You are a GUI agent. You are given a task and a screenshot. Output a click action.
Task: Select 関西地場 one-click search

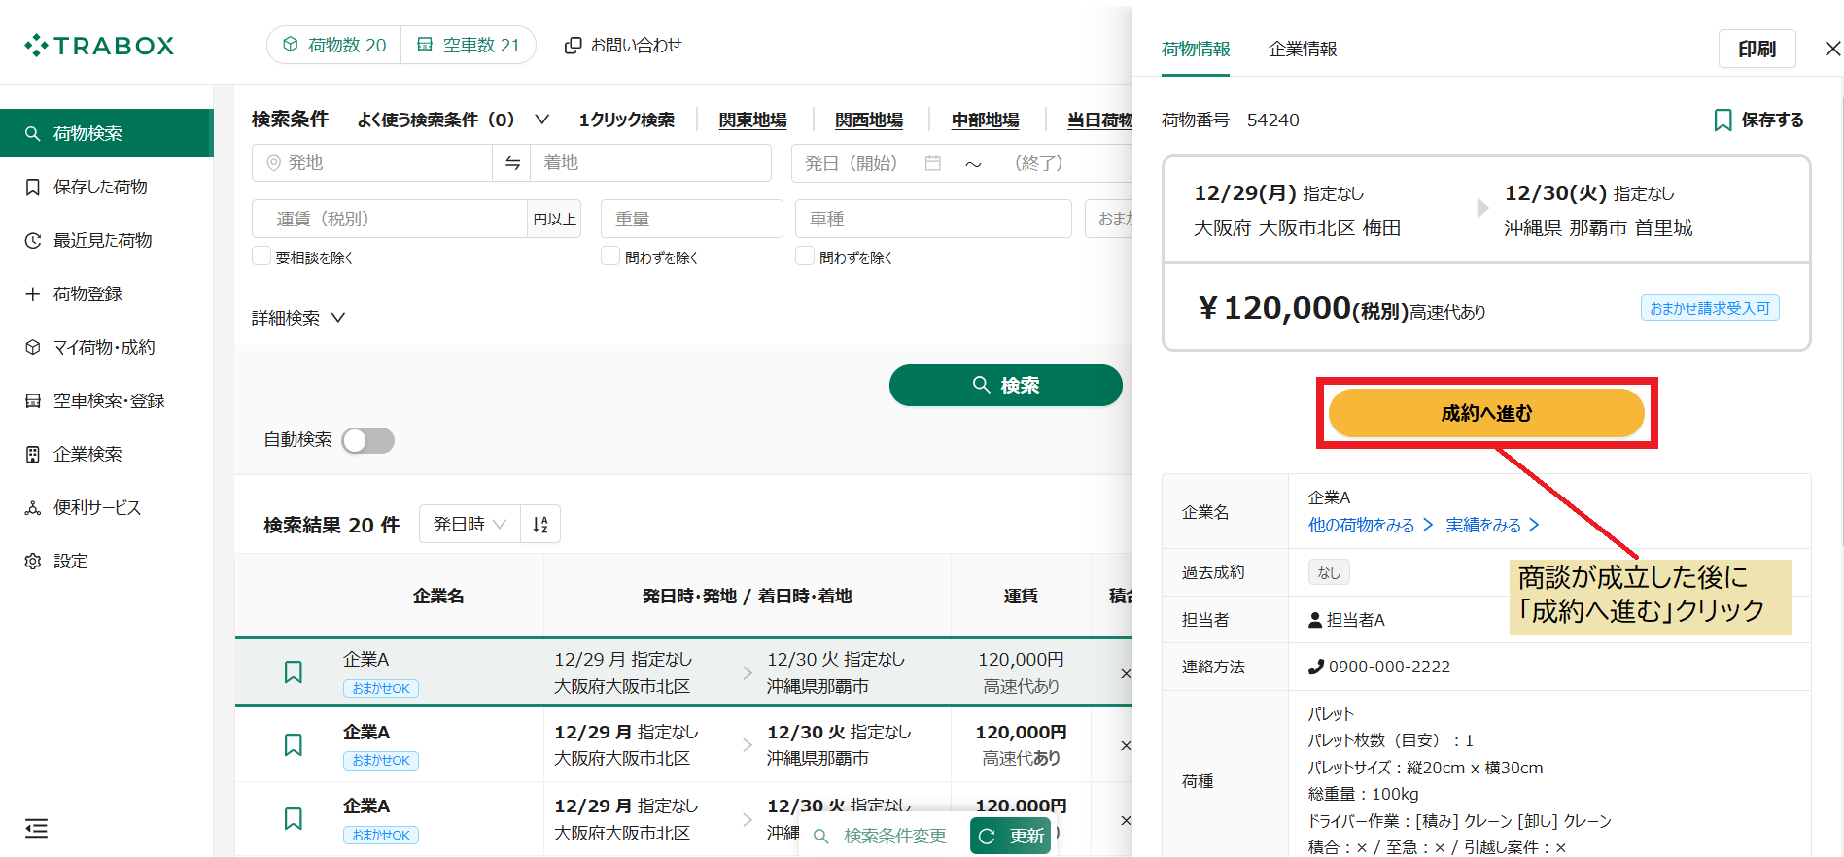(x=869, y=120)
